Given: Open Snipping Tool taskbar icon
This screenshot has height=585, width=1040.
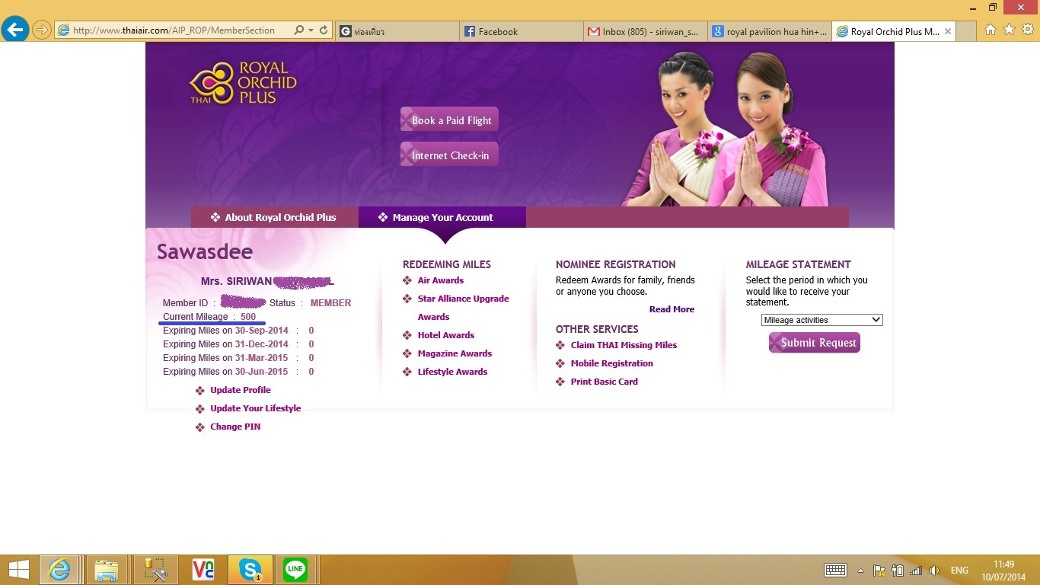Looking at the screenshot, I should tap(155, 570).
